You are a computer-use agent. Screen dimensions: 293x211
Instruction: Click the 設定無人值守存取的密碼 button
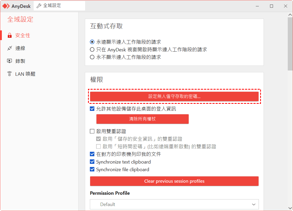coord(174,96)
